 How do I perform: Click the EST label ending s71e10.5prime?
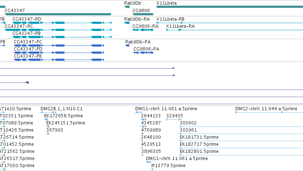[x=16, y=109]
